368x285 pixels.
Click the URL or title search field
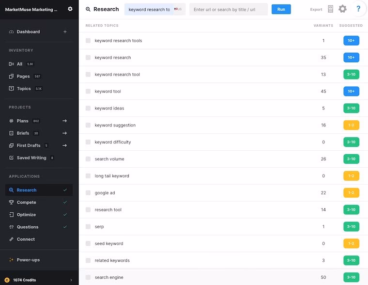pos(228,9)
